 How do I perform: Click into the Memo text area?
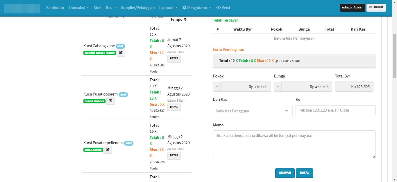[x=294, y=145]
